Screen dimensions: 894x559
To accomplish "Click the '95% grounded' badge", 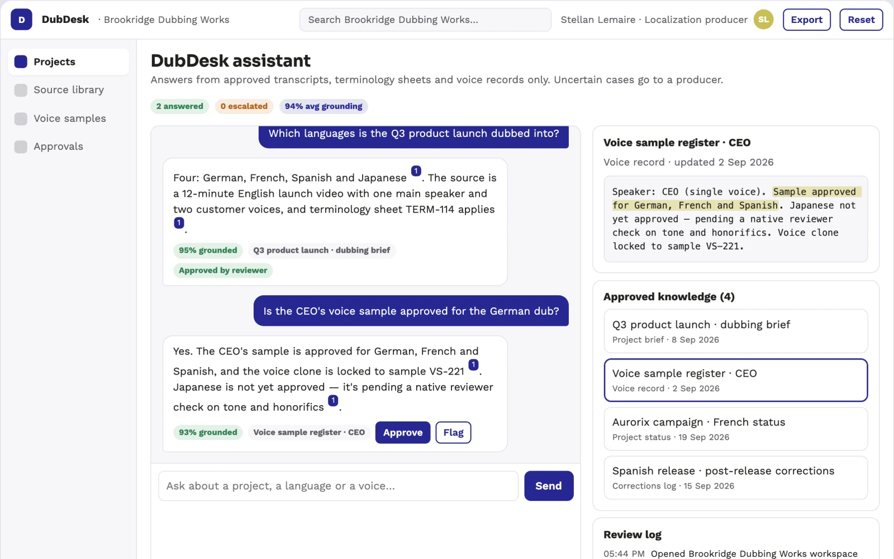I will pos(208,250).
